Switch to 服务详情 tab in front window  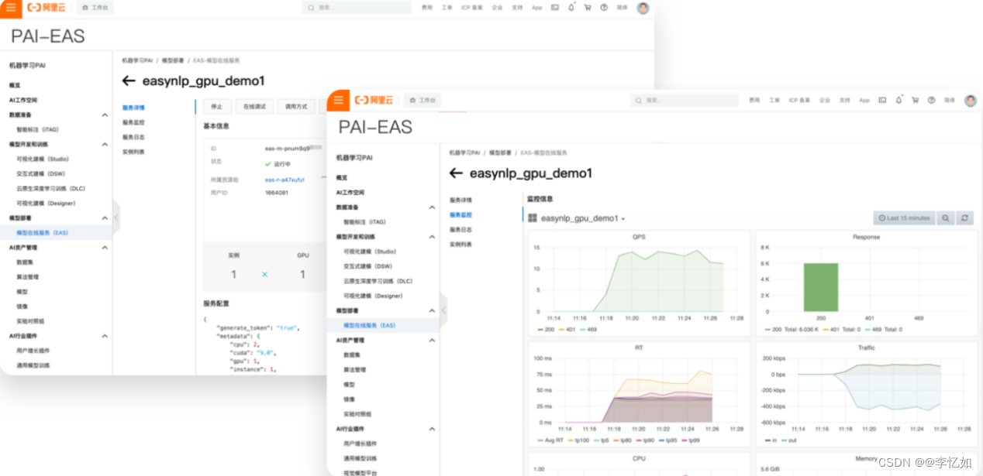[460, 200]
